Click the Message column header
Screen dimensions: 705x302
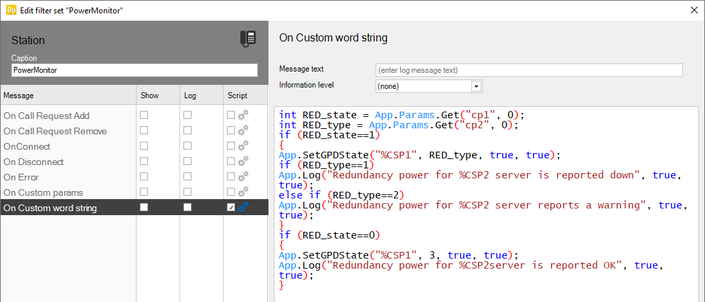coord(67,96)
